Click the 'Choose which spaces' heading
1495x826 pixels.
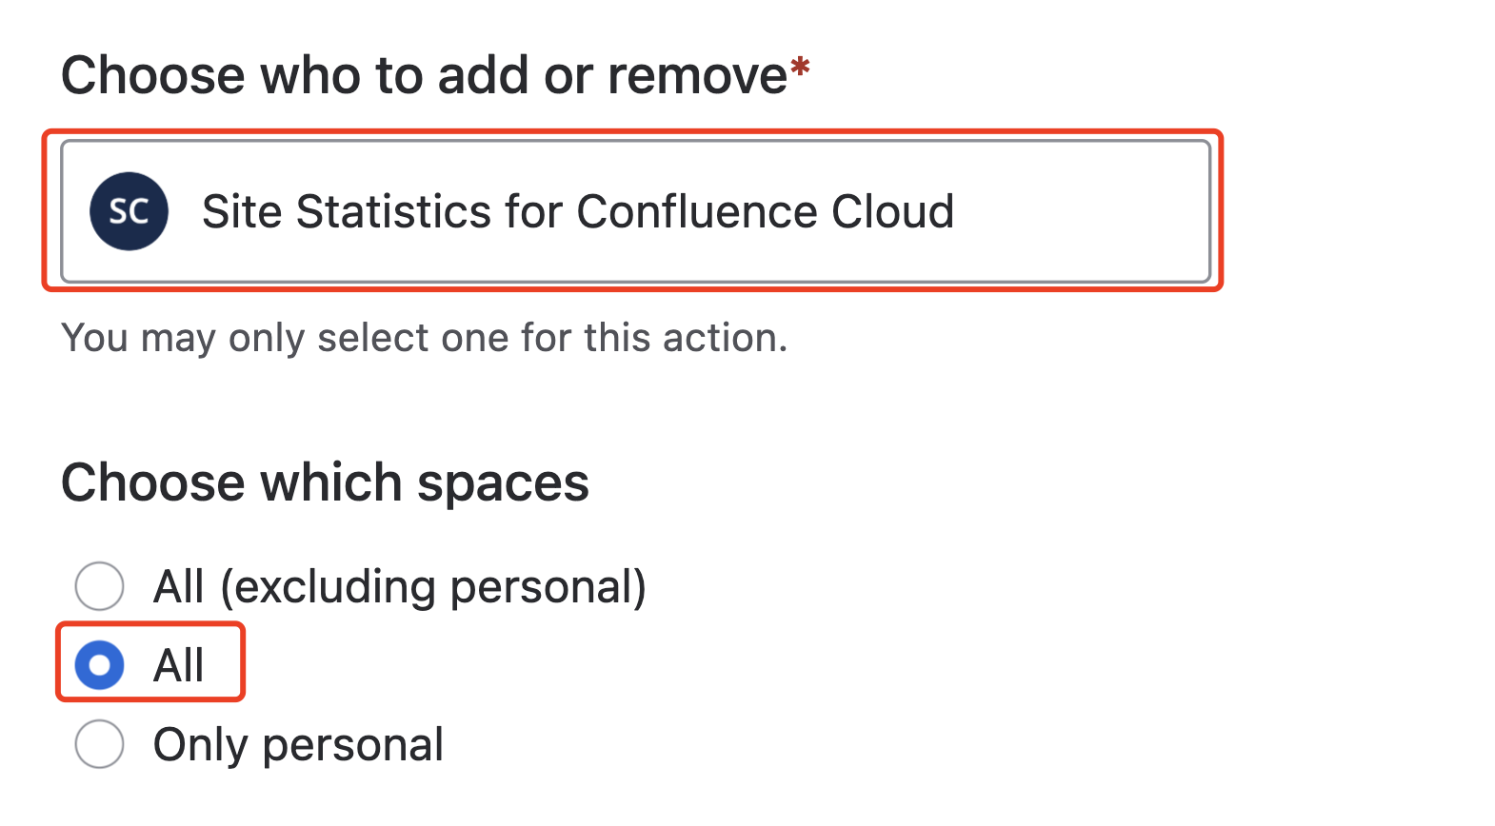[325, 482]
